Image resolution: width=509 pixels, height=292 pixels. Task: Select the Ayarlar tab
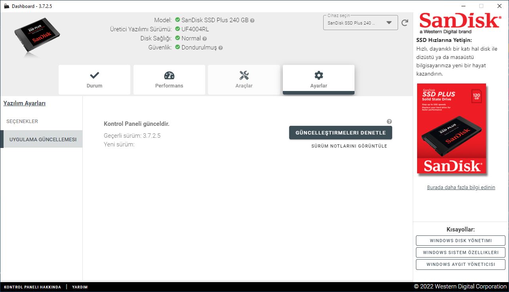coord(318,80)
